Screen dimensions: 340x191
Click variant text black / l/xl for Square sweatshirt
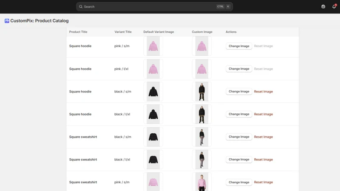click(x=122, y=160)
